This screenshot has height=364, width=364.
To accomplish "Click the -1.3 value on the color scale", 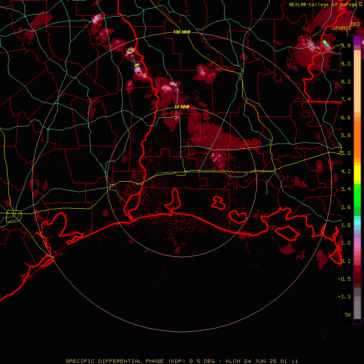I will pyautogui.click(x=344, y=297).
